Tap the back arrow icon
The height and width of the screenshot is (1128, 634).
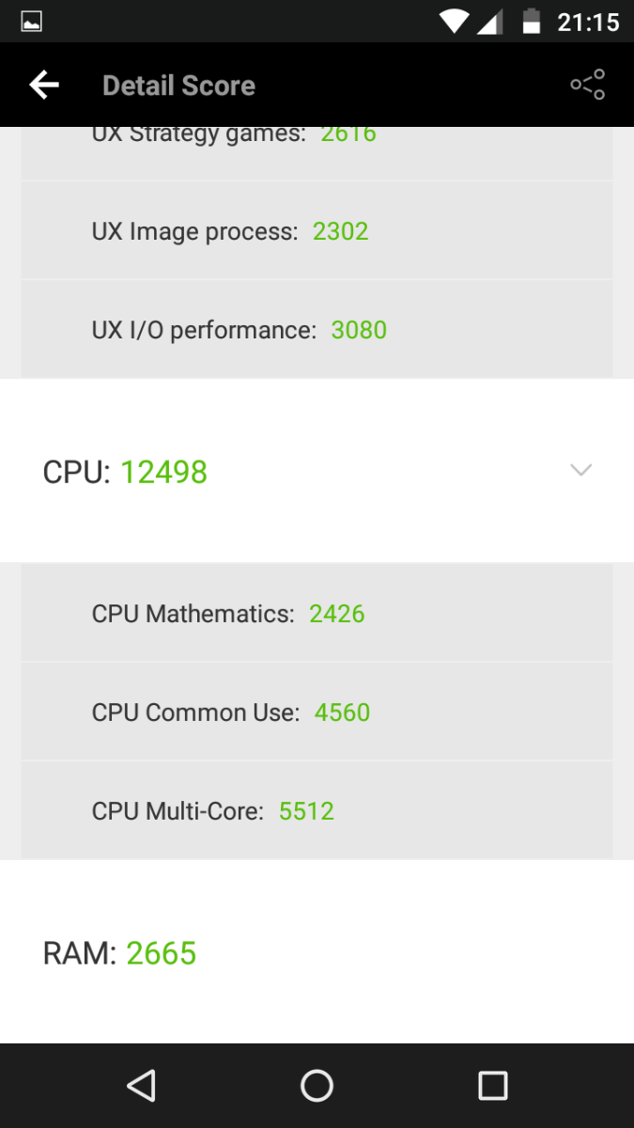44,86
